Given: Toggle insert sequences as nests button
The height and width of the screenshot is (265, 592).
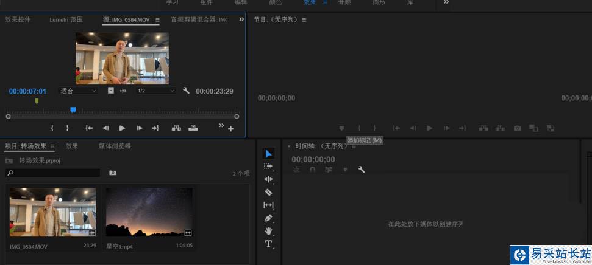Looking at the screenshot, I should [296, 170].
